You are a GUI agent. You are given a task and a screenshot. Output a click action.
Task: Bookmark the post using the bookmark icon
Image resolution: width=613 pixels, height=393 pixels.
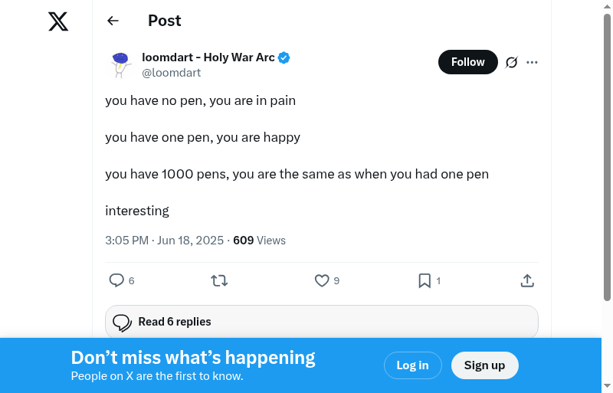click(x=425, y=280)
